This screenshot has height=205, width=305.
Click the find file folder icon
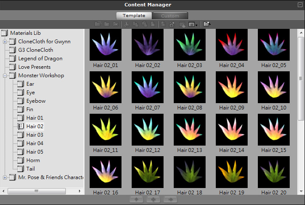tap(207, 24)
